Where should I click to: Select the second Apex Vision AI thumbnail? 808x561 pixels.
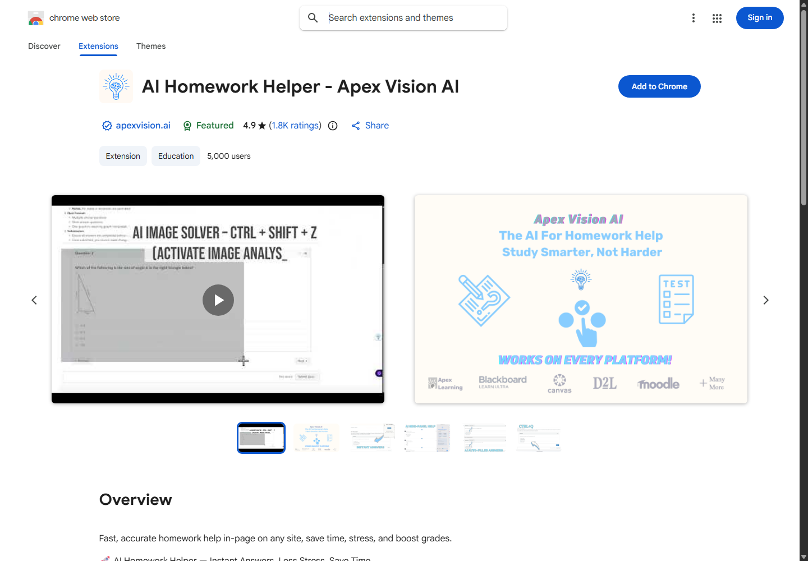coord(316,438)
